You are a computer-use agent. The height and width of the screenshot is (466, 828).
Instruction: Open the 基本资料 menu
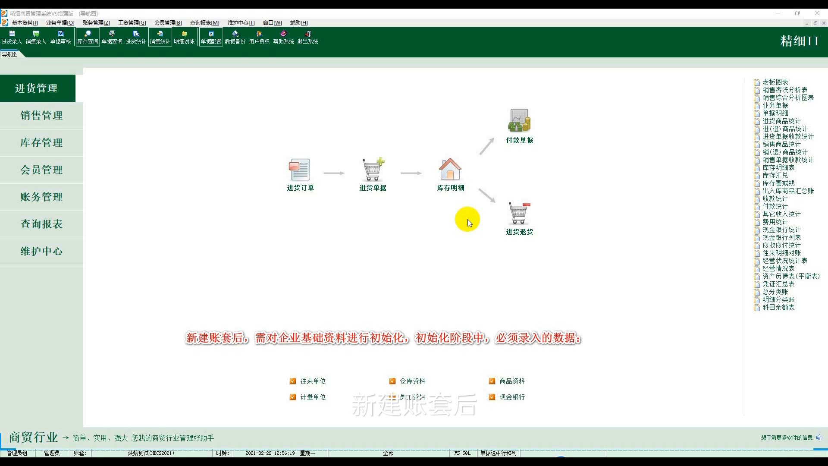(25, 23)
